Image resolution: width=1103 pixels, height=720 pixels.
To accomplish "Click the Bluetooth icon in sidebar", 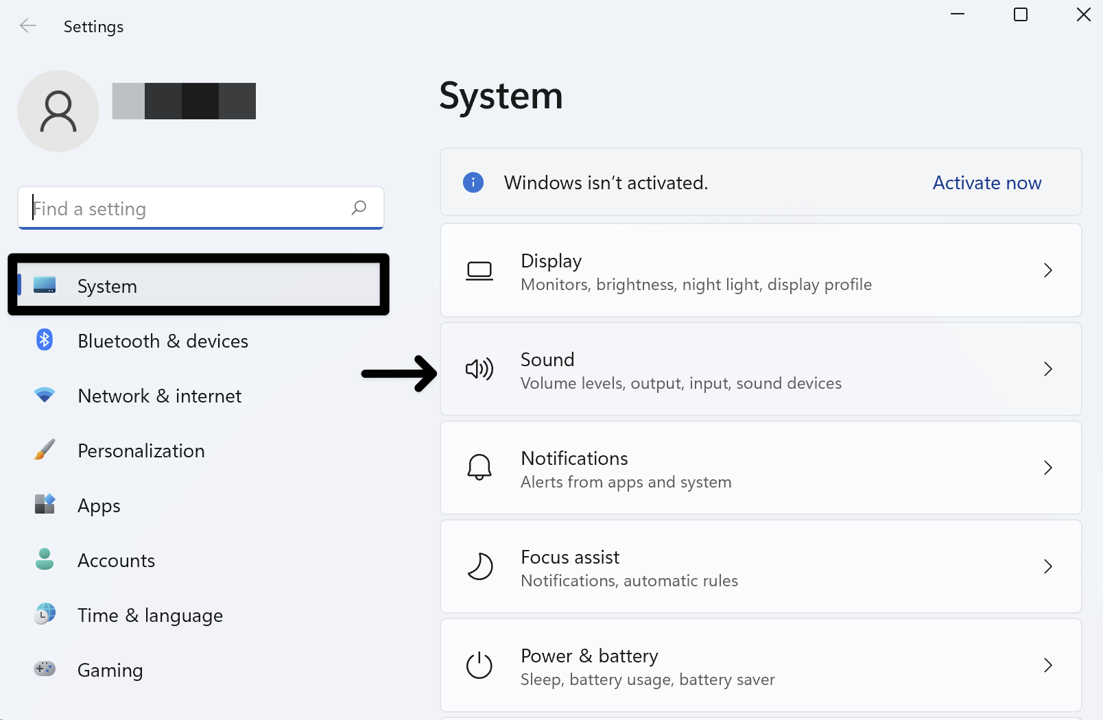I will tap(45, 339).
